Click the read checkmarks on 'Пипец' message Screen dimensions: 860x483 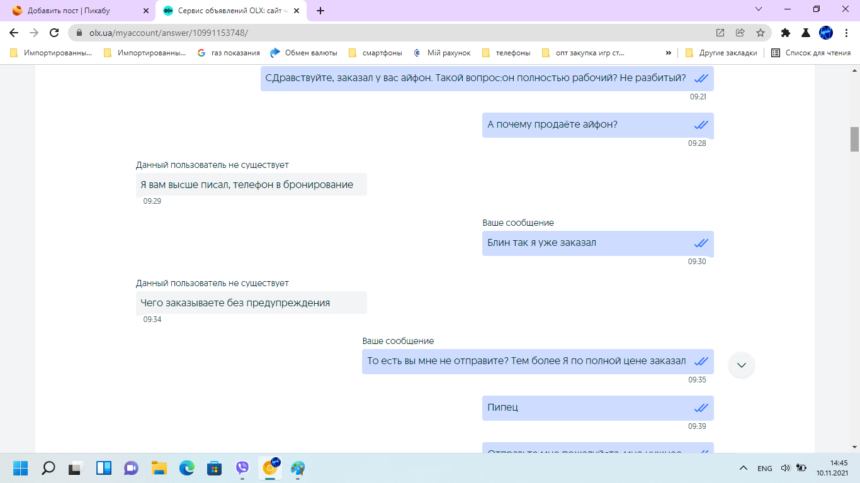[x=701, y=408]
